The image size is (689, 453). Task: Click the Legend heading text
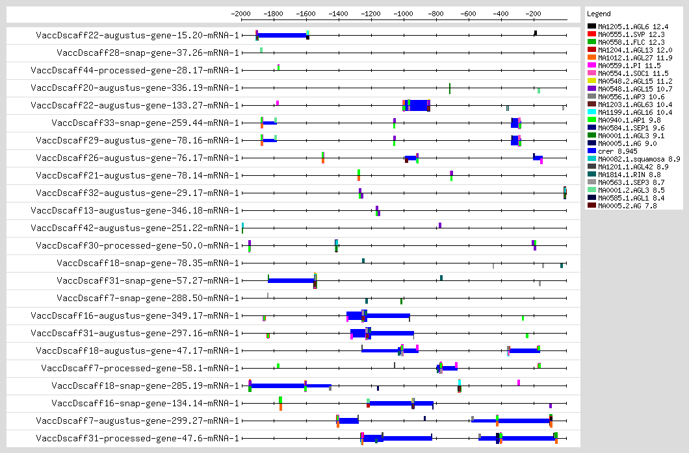598,14
